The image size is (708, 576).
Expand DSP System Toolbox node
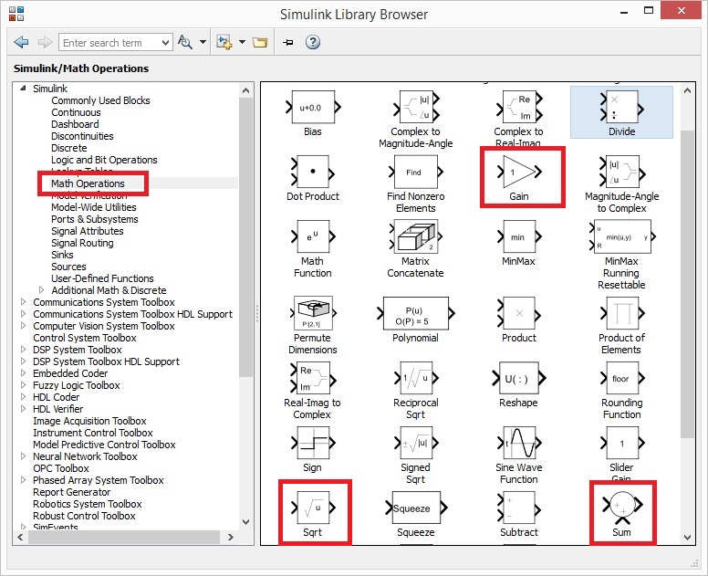[23, 349]
